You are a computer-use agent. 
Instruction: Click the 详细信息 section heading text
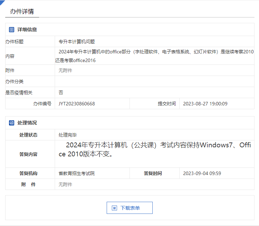(27, 30)
